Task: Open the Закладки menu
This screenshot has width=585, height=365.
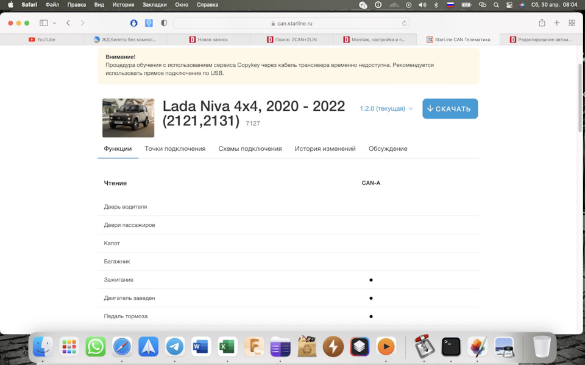Action: pos(154,5)
